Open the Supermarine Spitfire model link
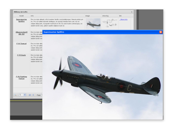Image resolution: width=174 pixels, height=131 pixels. click(x=21, y=20)
